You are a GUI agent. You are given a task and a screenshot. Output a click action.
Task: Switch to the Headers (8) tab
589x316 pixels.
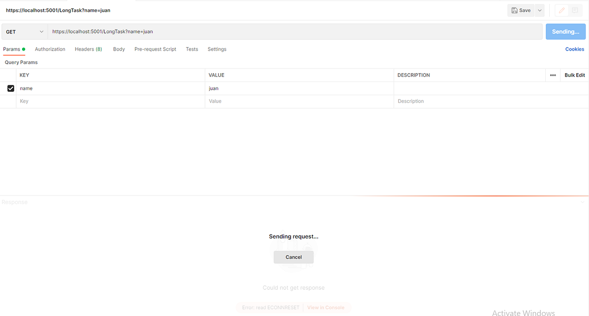(88, 49)
